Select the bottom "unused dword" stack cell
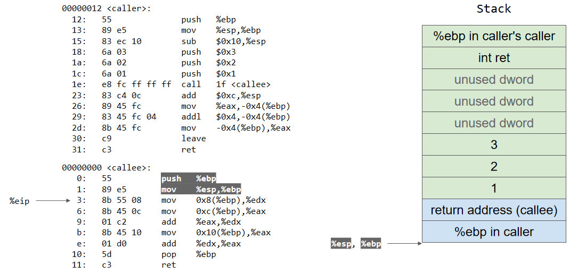 (494, 123)
